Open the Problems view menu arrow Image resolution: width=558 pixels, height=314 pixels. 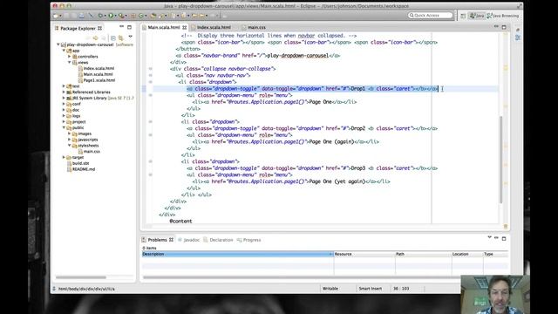coord(489,237)
